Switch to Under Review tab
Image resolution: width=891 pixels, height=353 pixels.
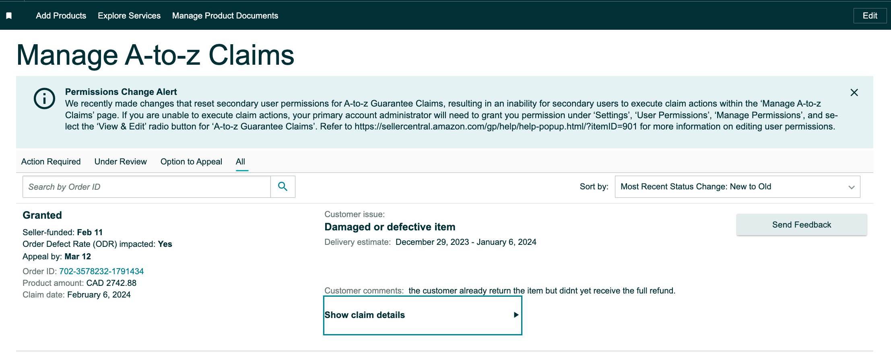click(x=120, y=162)
